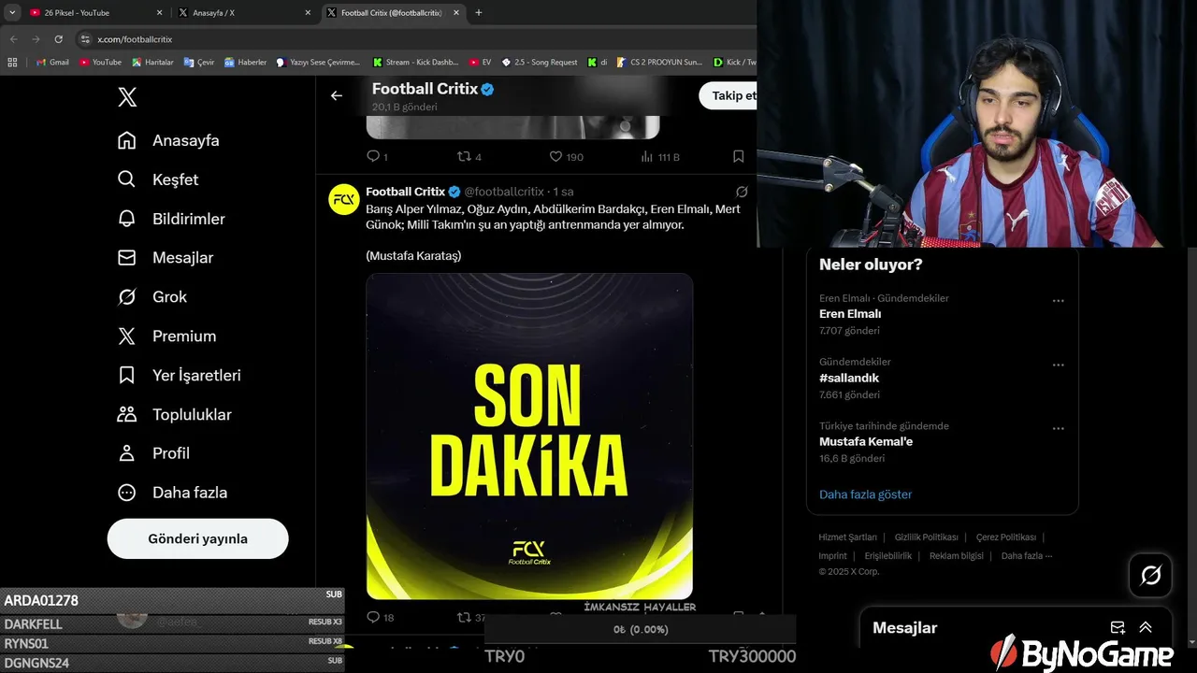Open YouTube bookmark
The width and height of the screenshot is (1197, 673).
(101, 62)
